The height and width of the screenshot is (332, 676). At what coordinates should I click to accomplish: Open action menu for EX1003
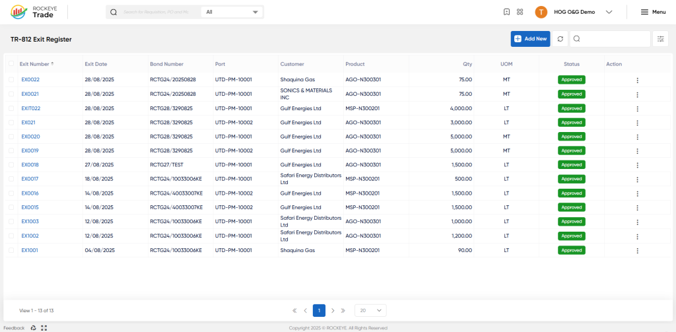[637, 222]
